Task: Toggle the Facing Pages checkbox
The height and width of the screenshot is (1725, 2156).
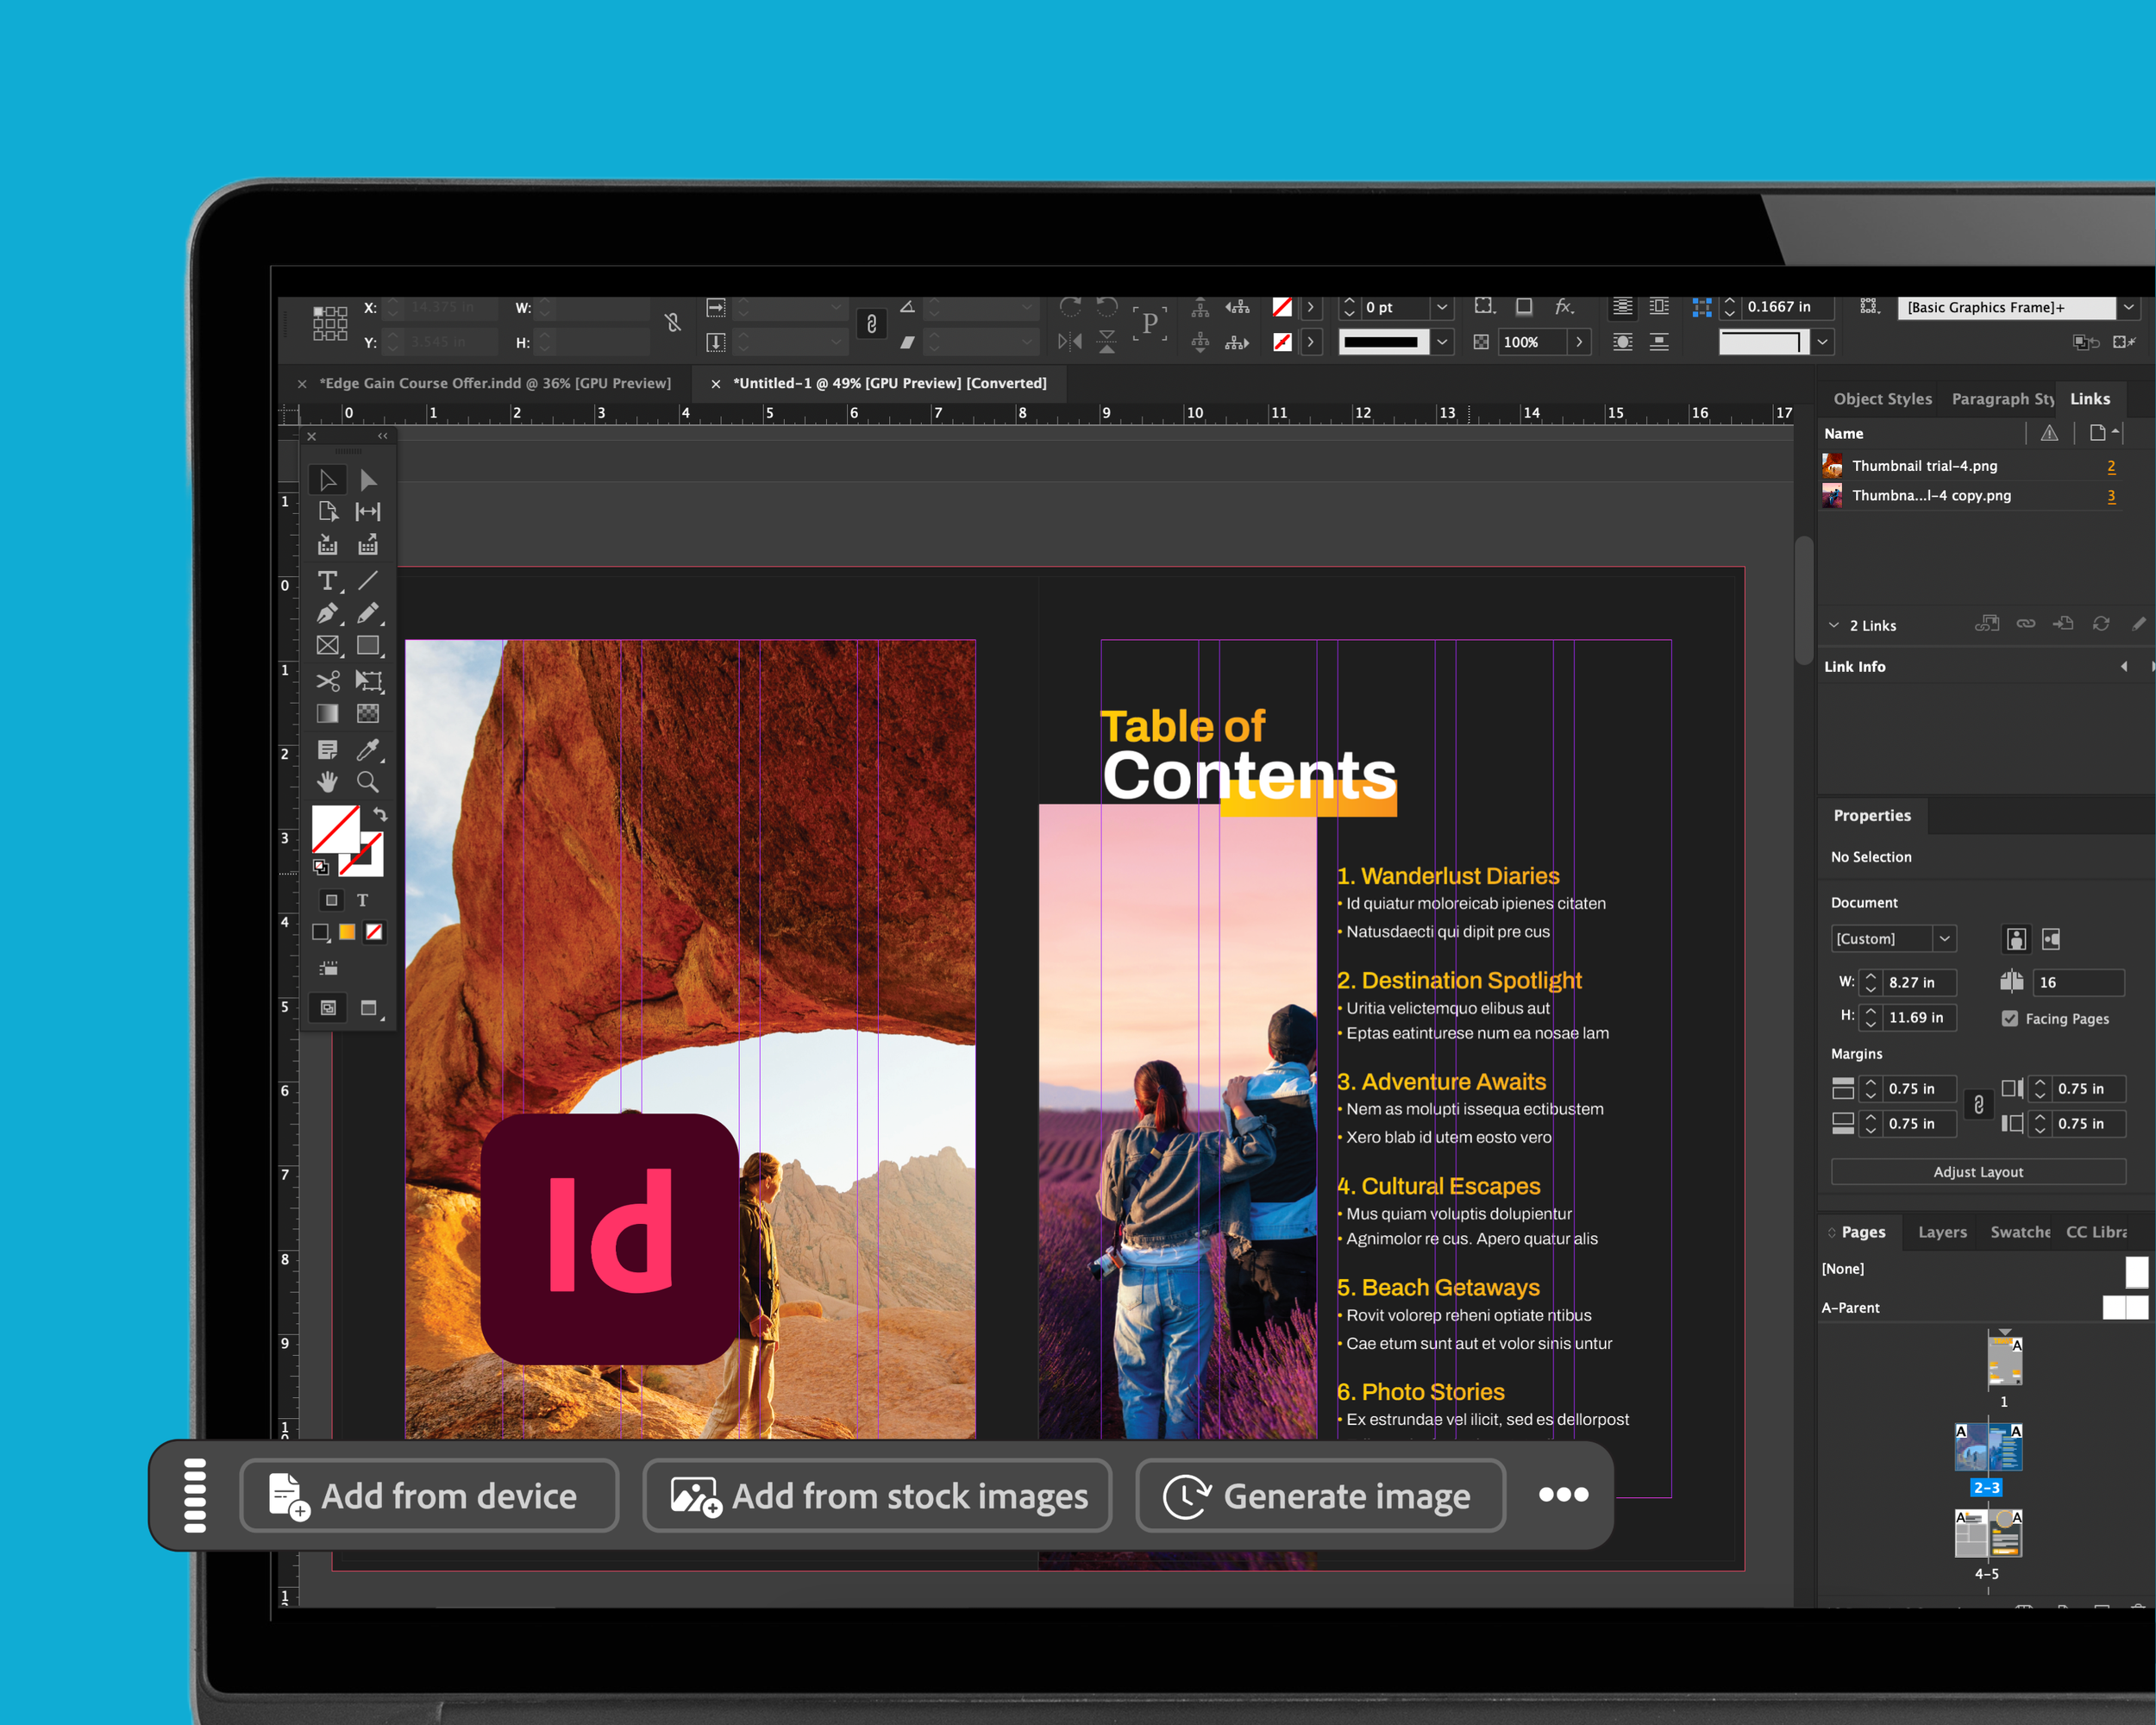Action: tap(2010, 1018)
